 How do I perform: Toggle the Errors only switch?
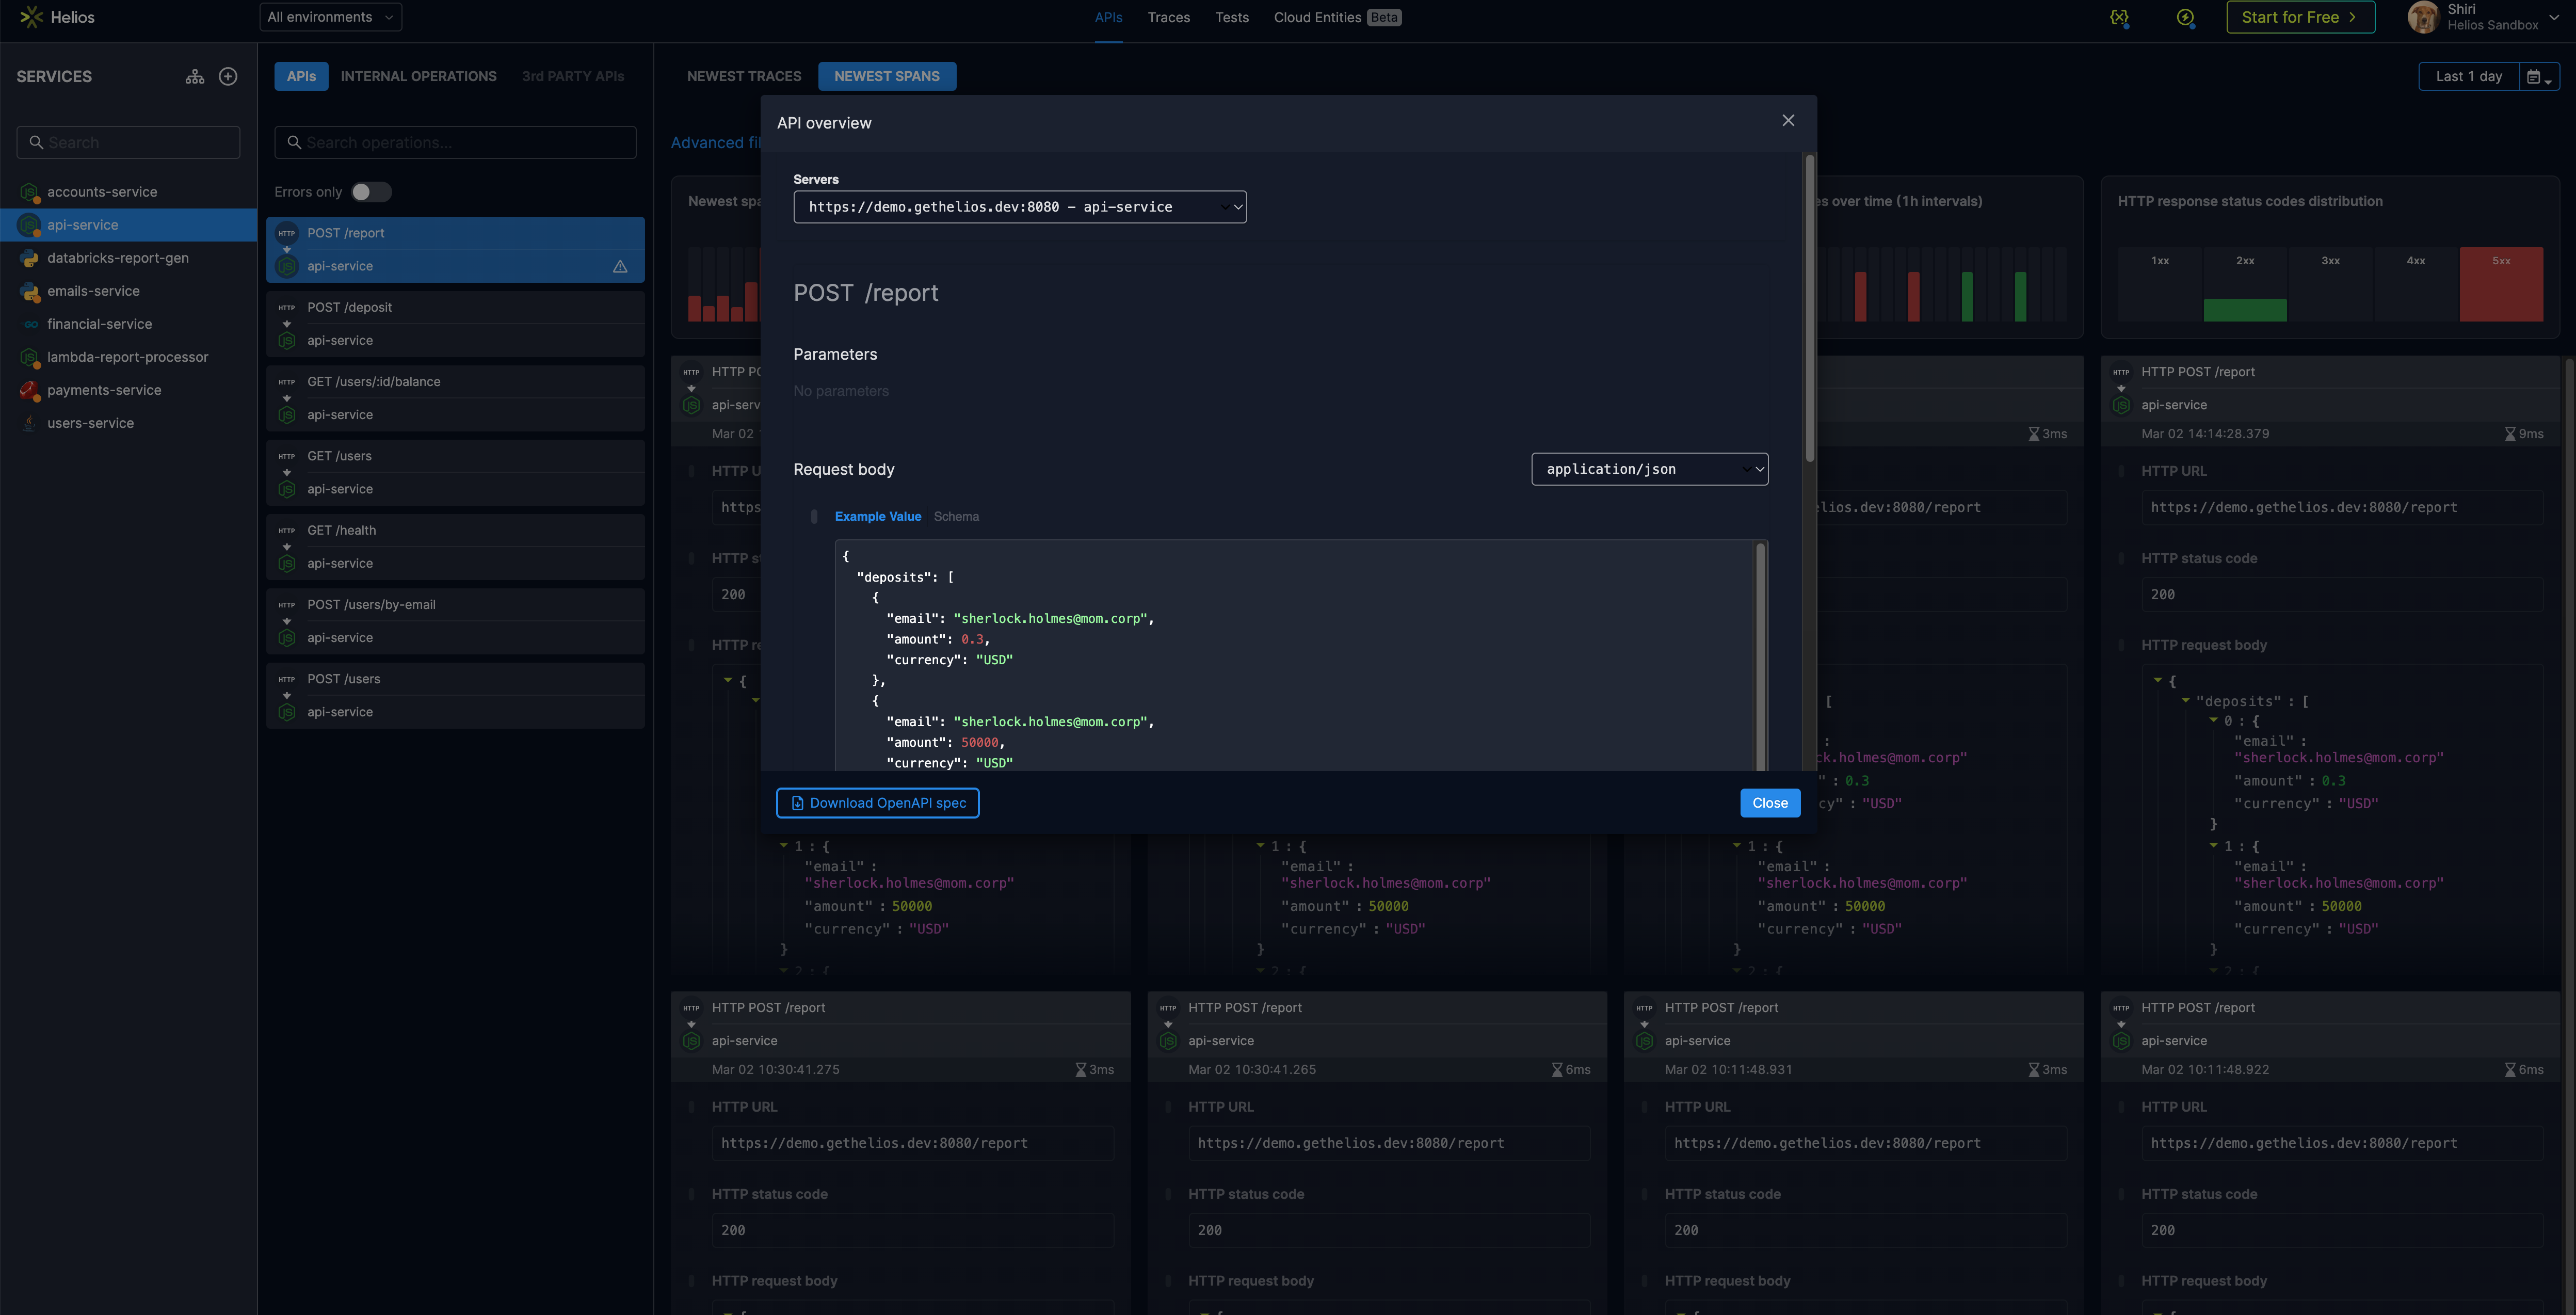pyautogui.click(x=371, y=192)
